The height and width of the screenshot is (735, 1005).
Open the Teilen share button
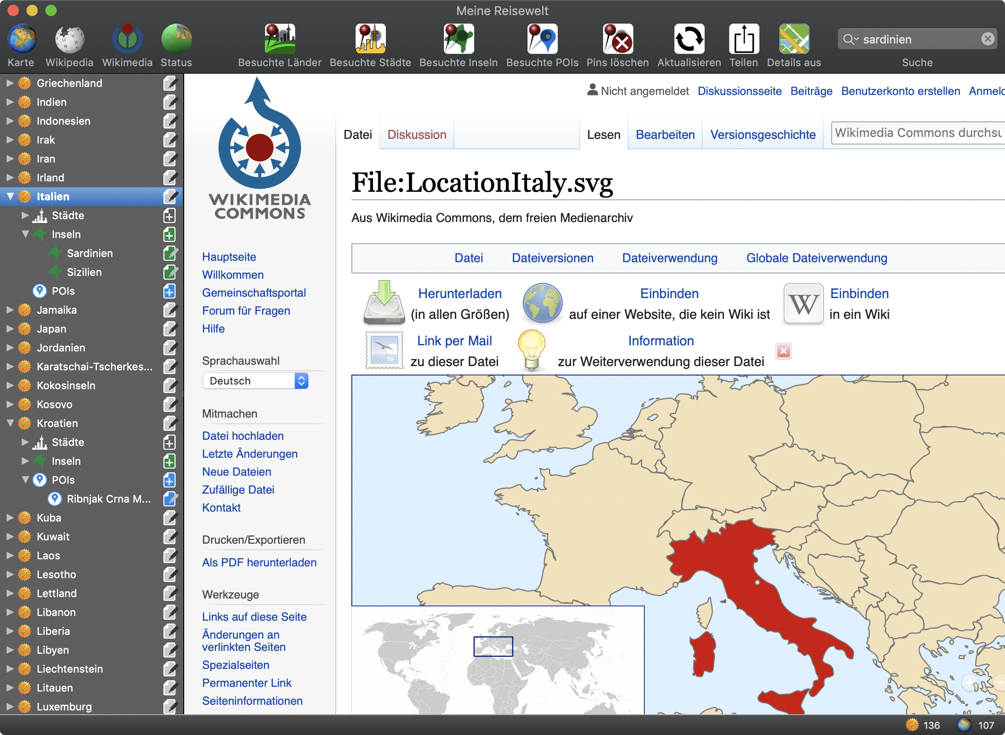click(x=744, y=39)
